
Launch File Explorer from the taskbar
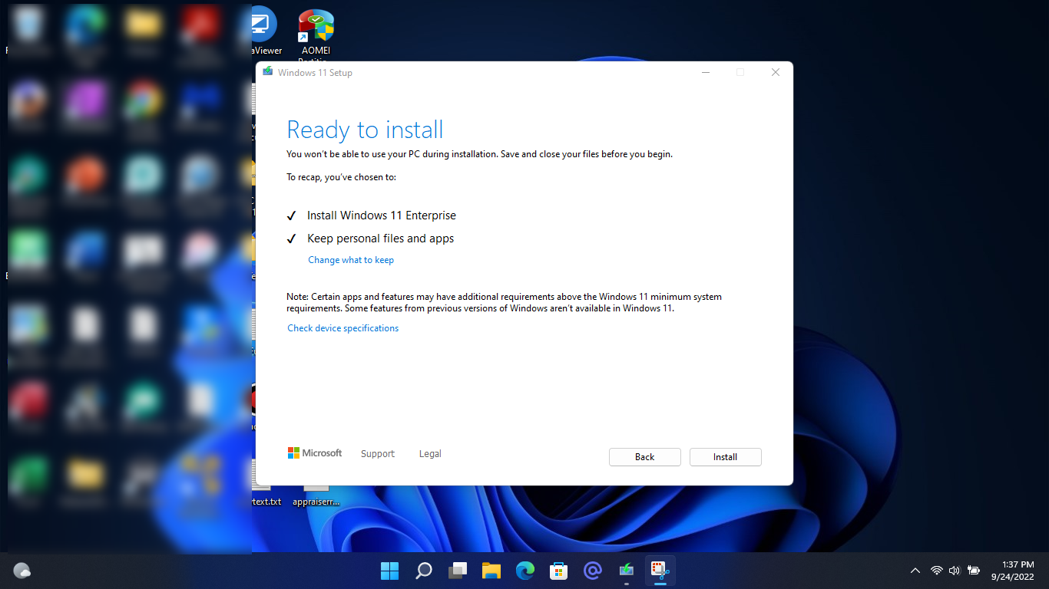(x=491, y=571)
